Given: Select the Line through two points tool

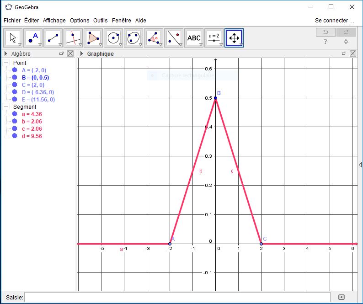Looking at the screenshot, I should (x=53, y=38).
